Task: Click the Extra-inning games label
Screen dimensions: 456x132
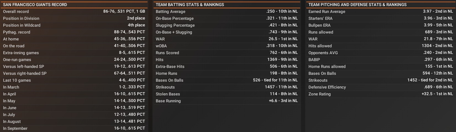Action: tap(21, 53)
